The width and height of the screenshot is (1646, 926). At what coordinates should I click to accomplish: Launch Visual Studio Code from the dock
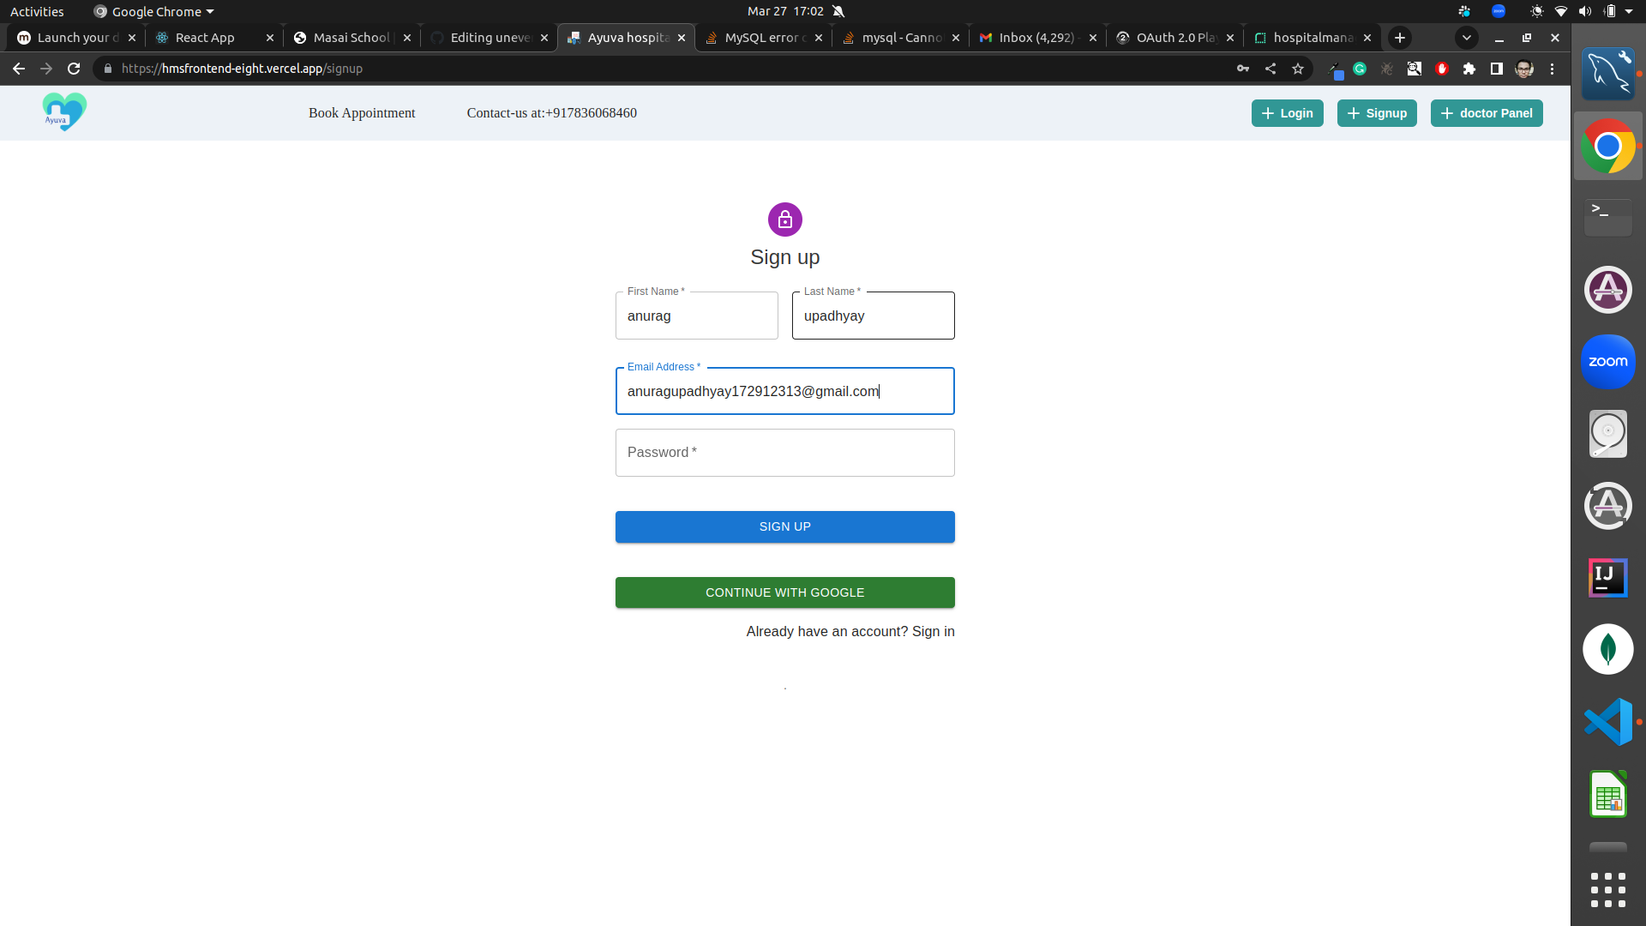[1607, 721]
